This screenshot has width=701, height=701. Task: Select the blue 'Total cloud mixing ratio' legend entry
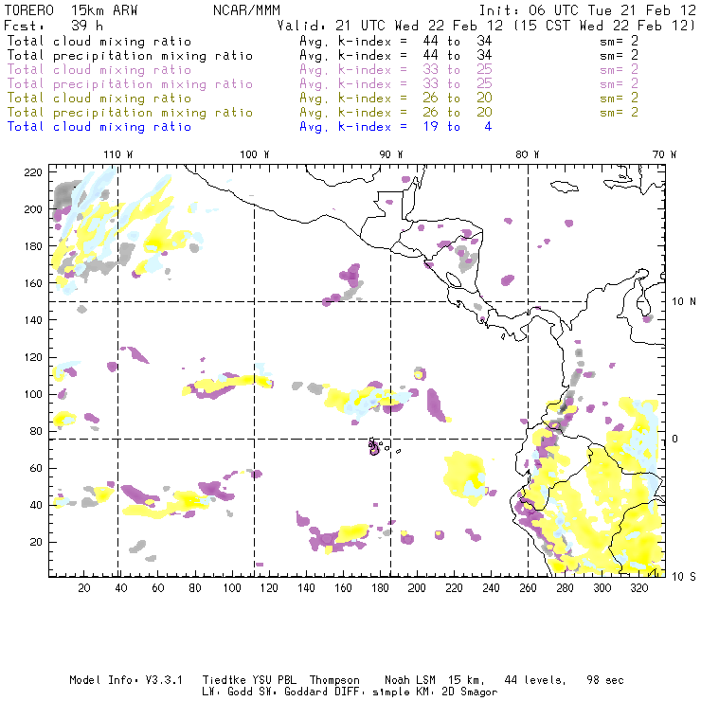coord(99,127)
